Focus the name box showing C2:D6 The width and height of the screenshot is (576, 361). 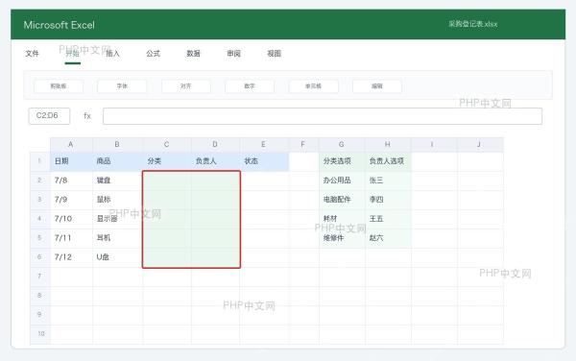49,116
